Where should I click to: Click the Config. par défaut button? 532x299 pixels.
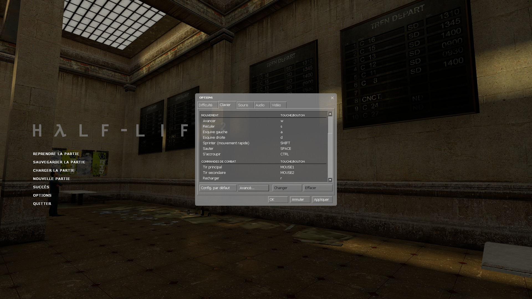pos(218,188)
